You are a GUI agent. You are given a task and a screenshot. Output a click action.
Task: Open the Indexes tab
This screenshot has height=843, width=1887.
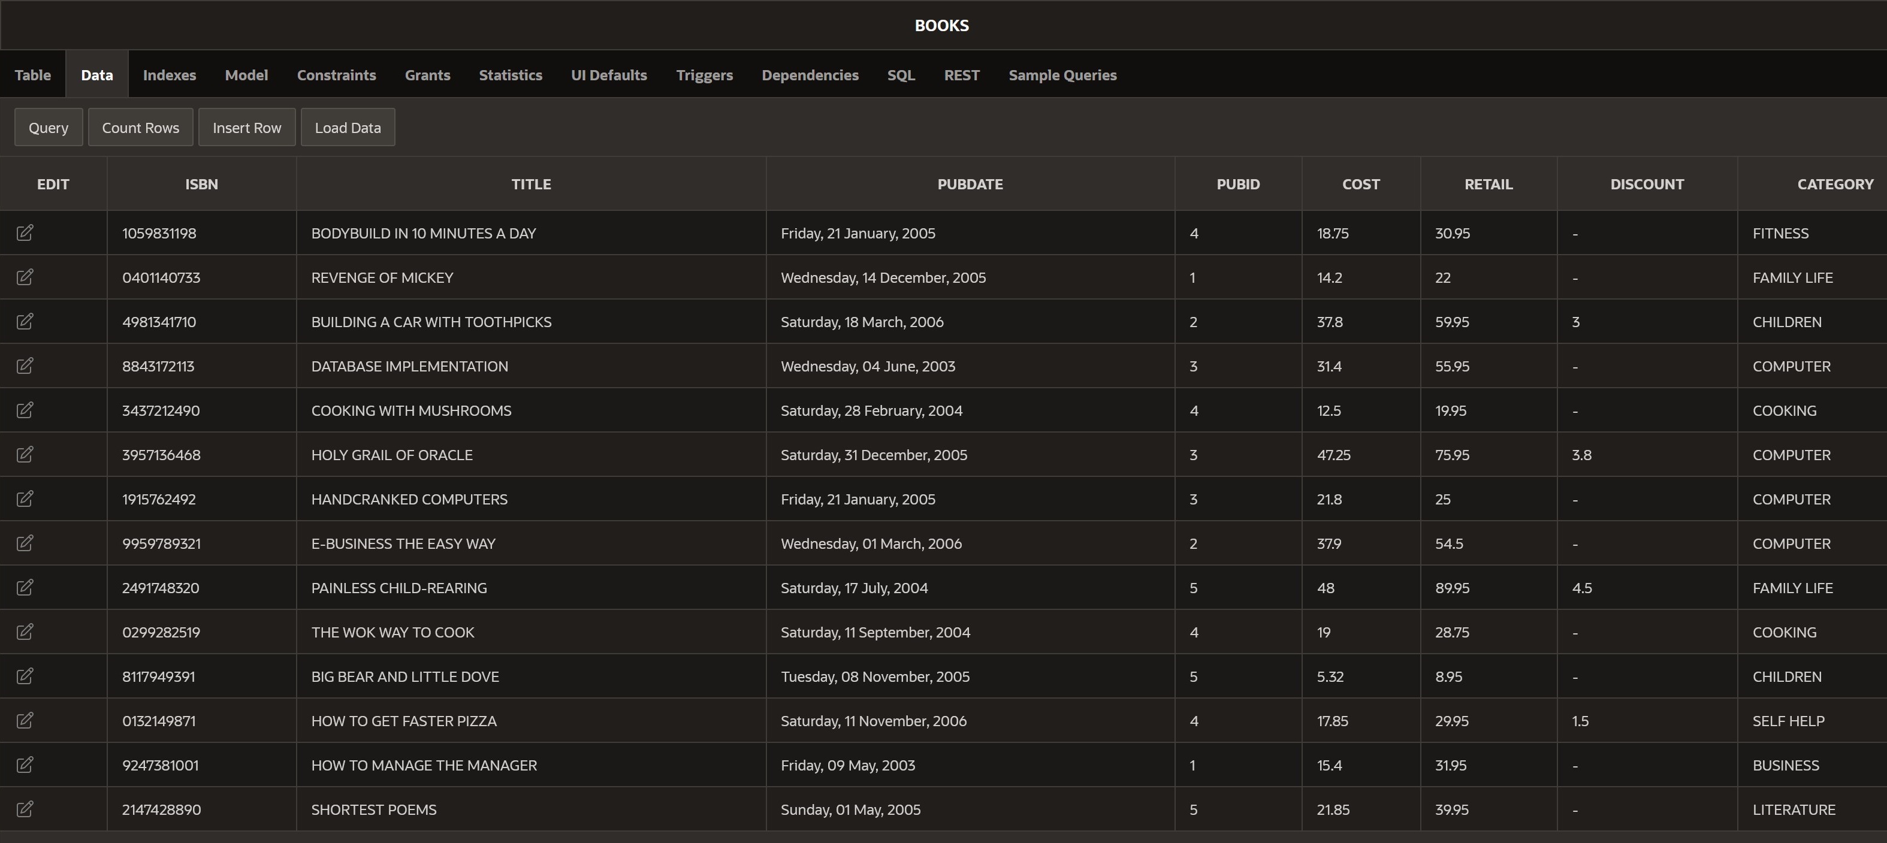click(169, 74)
